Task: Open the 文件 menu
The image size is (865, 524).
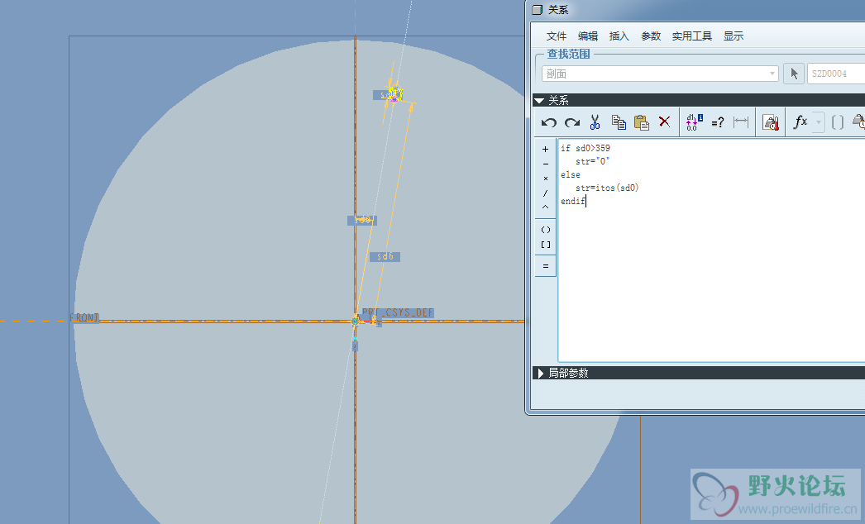Action: click(x=556, y=36)
